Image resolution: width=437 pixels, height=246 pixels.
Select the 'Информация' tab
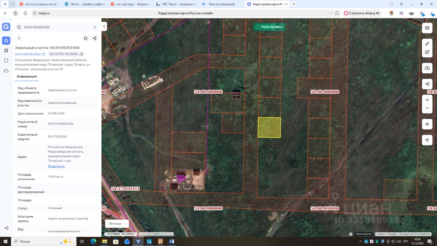coord(27,77)
